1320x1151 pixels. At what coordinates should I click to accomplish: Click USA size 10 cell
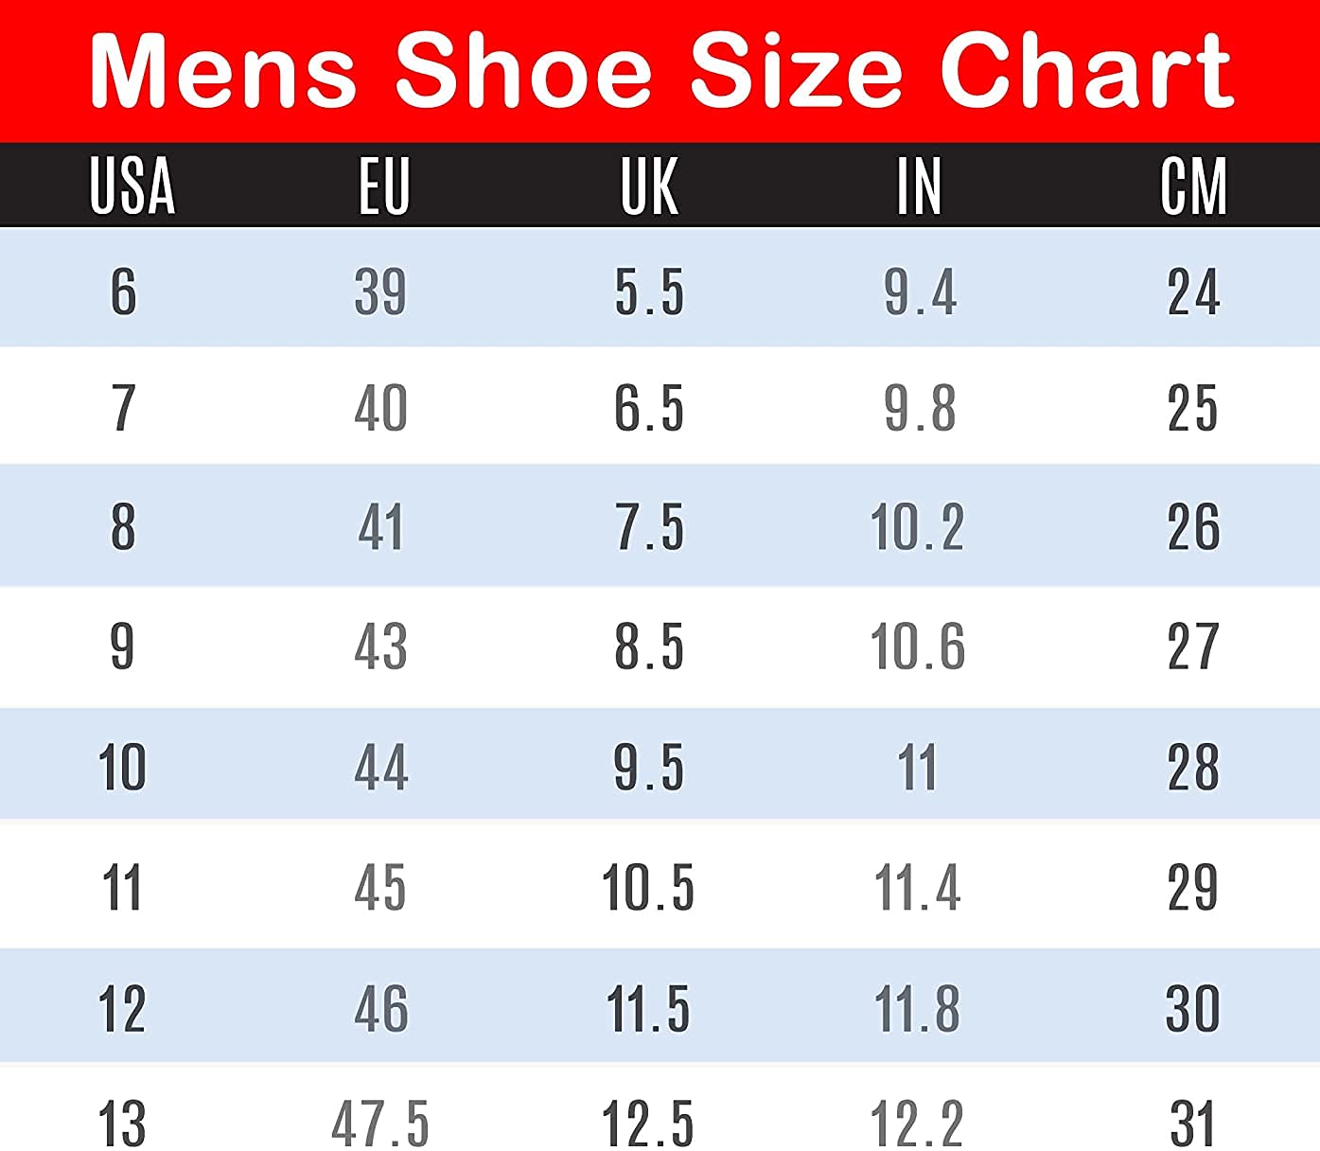(122, 767)
